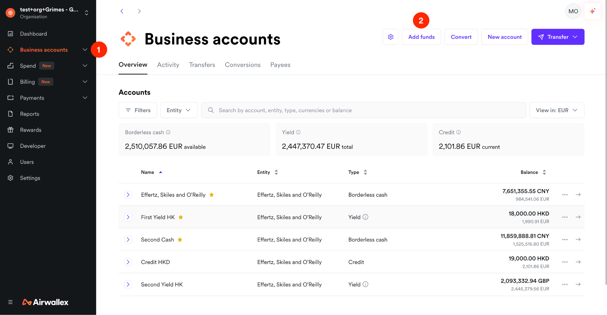Image resolution: width=607 pixels, height=315 pixels.
Task: Open the organisation switcher dropdown
Action: [x=87, y=13]
